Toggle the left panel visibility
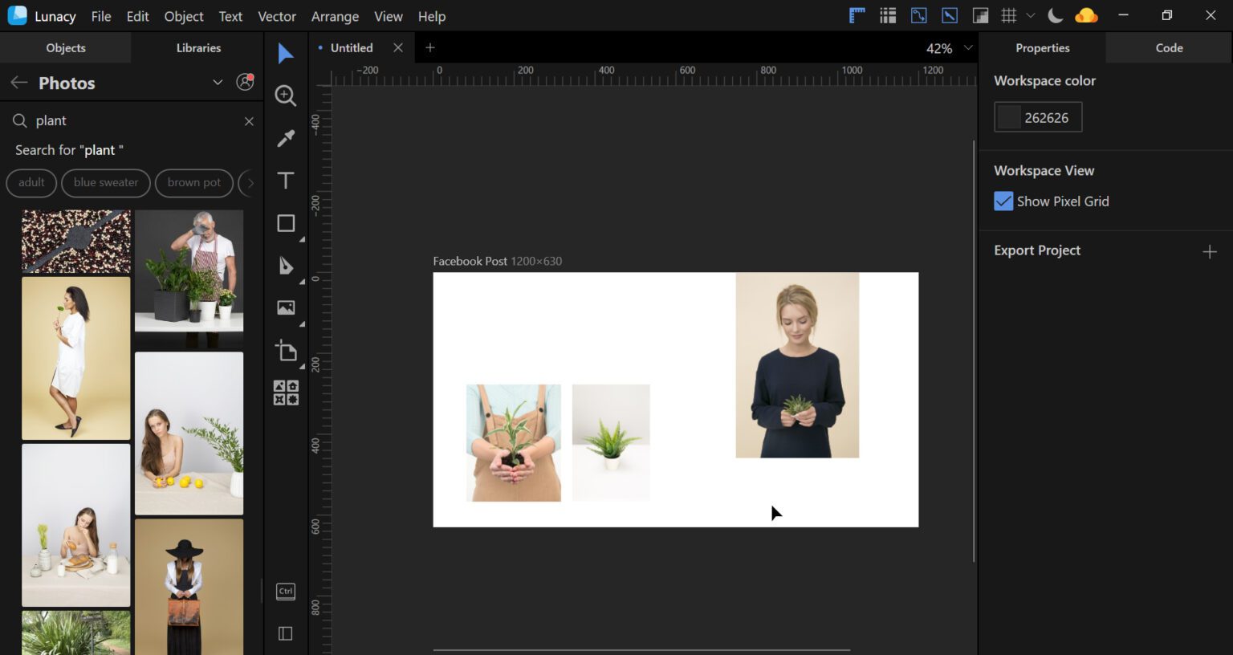The width and height of the screenshot is (1233, 655). pyautogui.click(x=285, y=633)
